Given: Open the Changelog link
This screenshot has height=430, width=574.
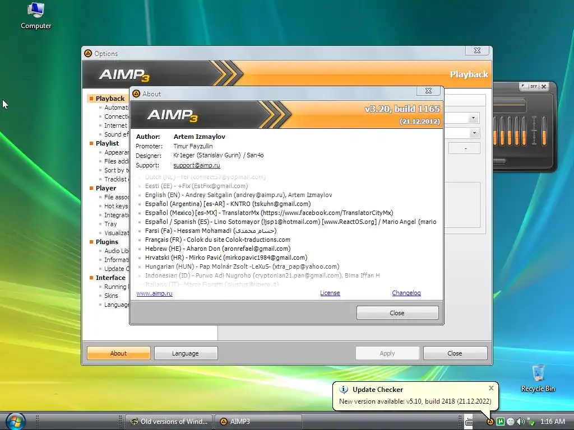Looking at the screenshot, I should pos(406,293).
